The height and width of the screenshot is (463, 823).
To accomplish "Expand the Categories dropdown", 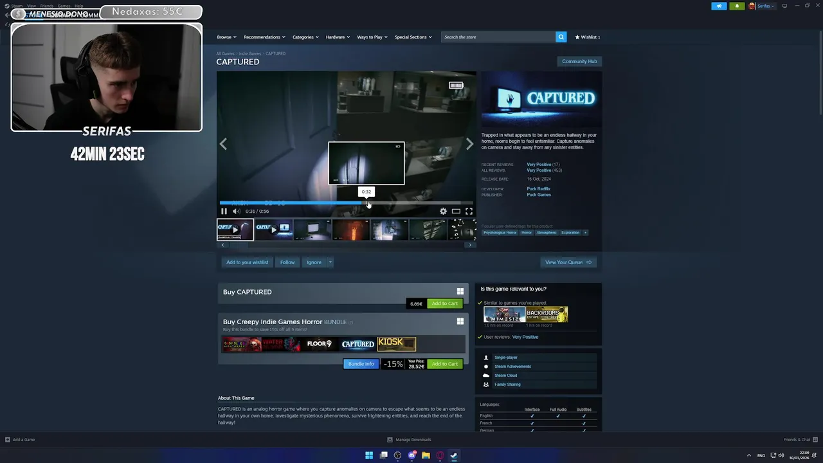I will point(305,37).
